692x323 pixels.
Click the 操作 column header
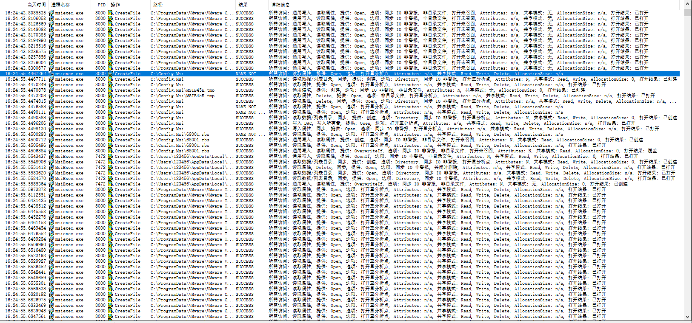[x=115, y=5]
